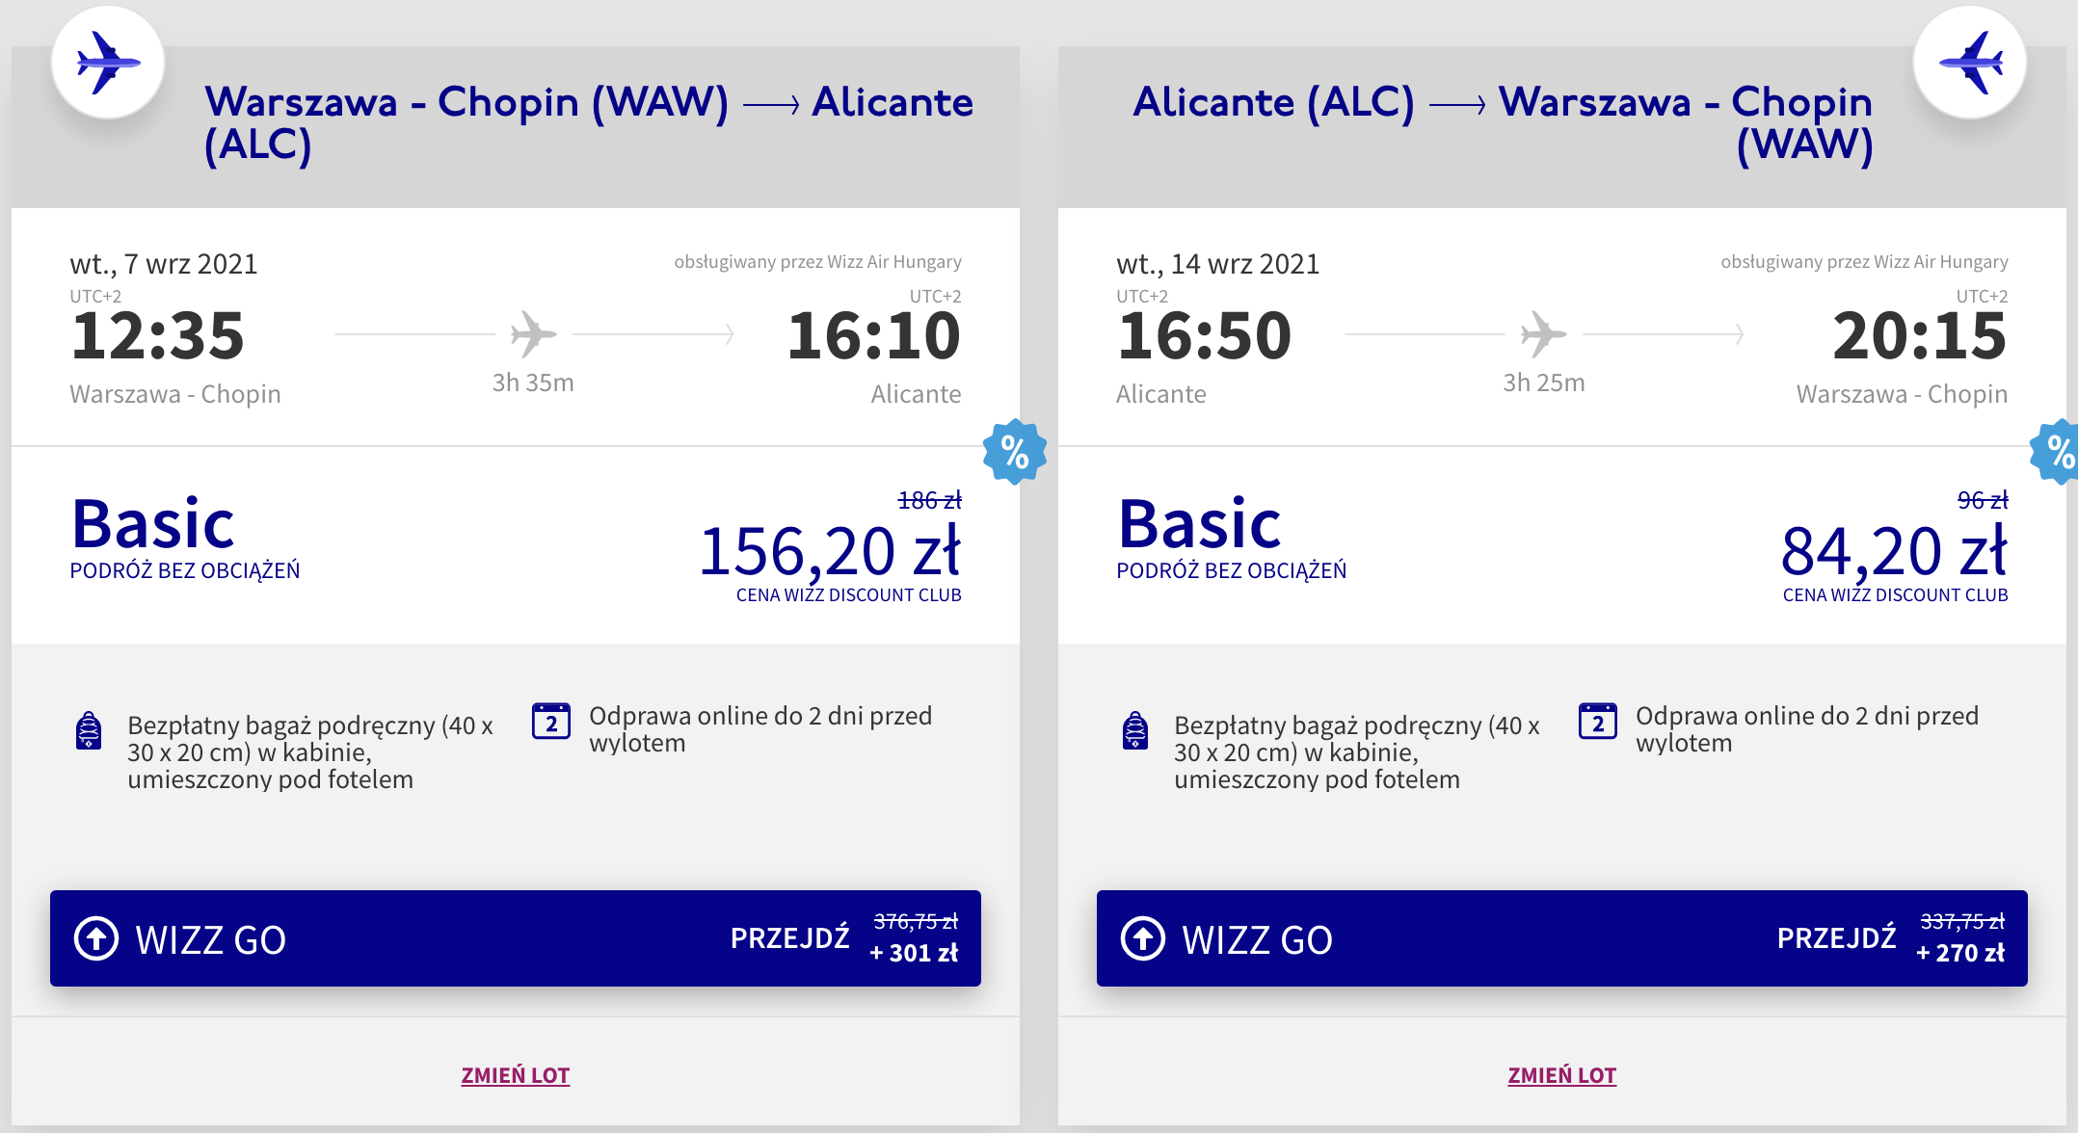This screenshot has height=1133, width=2078.
Task: Click the discount percent badge on the return flight
Action: coord(2058,451)
